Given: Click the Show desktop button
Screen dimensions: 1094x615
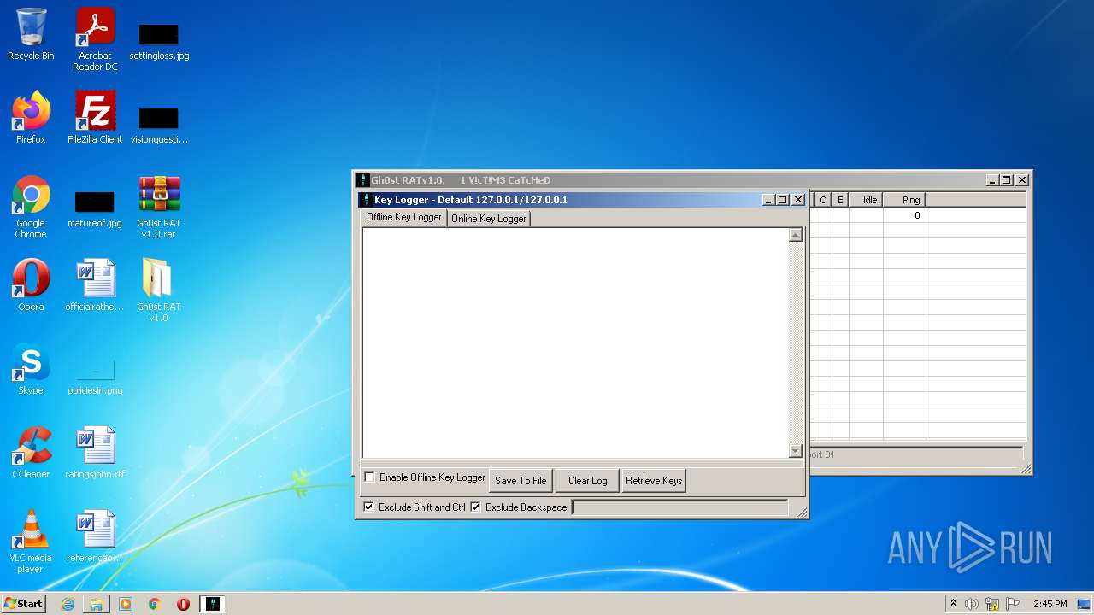Looking at the screenshot, I should (x=1085, y=604).
